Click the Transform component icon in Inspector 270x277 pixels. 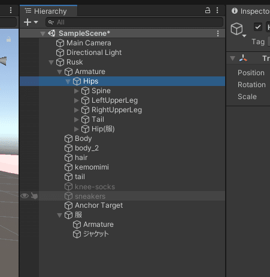(x=243, y=59)
